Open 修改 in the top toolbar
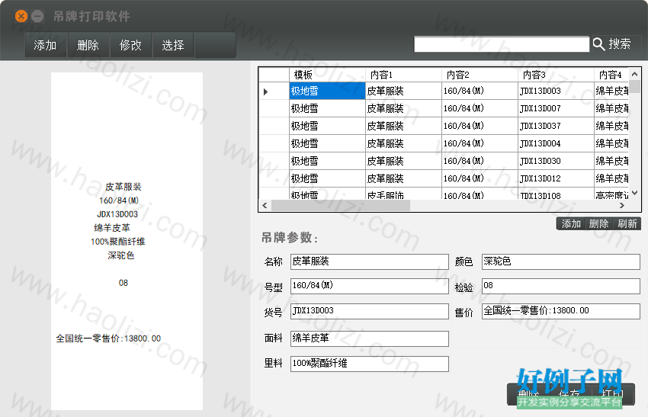 (130, 45)
